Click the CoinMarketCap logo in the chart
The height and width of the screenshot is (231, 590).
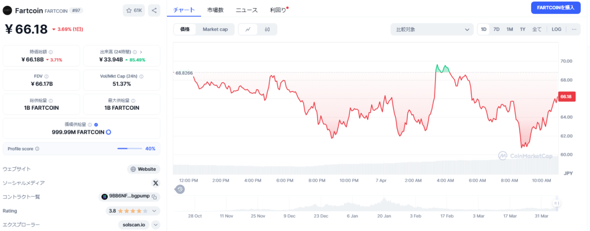[525, 156]
